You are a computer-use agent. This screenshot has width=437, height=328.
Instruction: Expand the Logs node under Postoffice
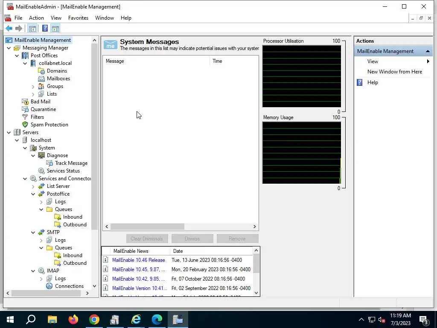click(x=41, y=202)
